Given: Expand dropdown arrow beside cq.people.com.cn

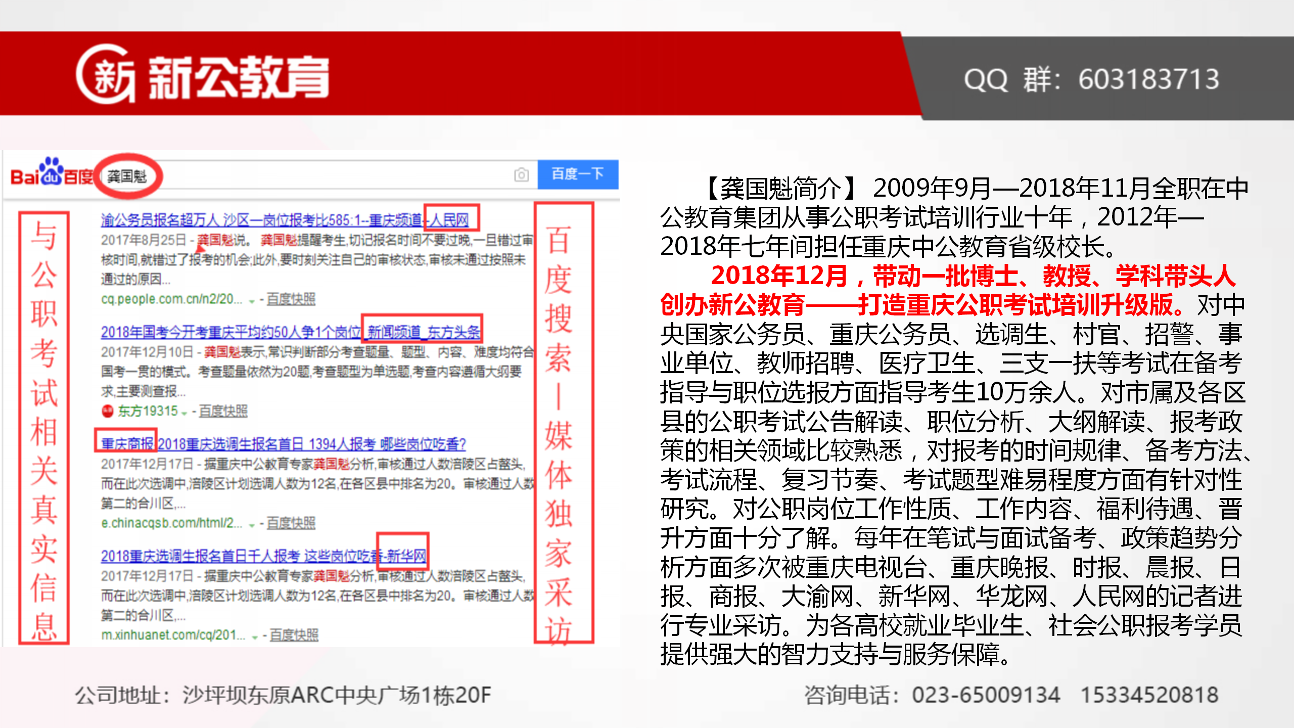Looking at the screenshot, I should [252, 301].
